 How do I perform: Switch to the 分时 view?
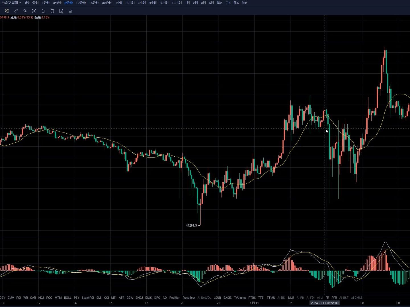(36, 3)
